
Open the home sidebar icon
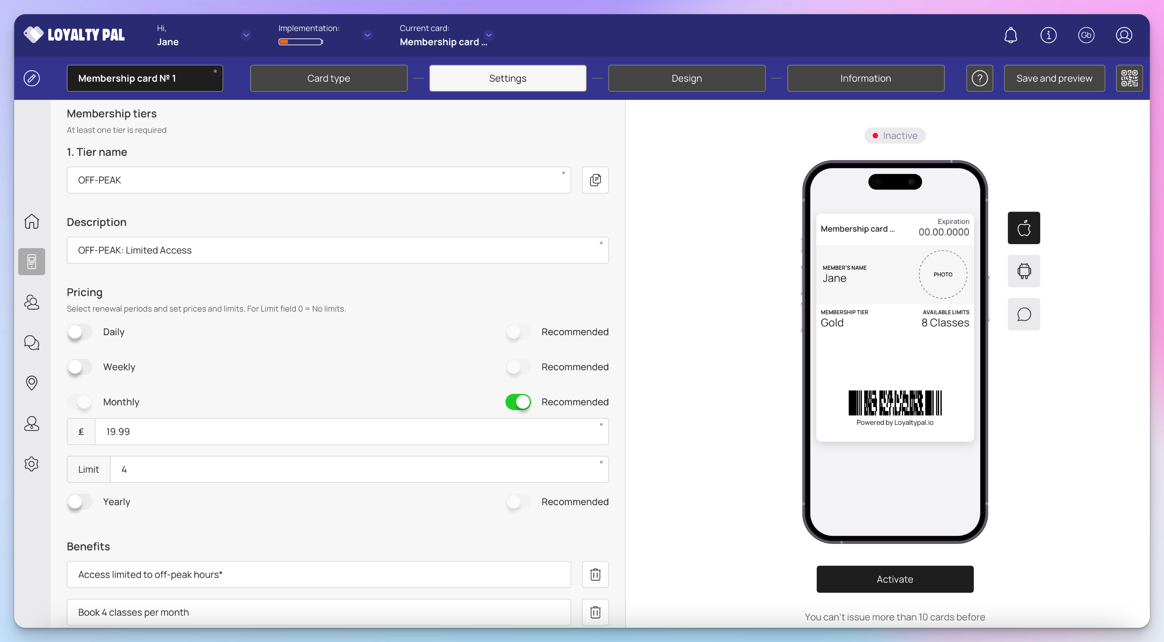click(32, 221)
